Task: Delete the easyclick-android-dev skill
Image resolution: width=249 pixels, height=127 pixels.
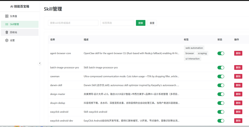Action: pos(238,120)
